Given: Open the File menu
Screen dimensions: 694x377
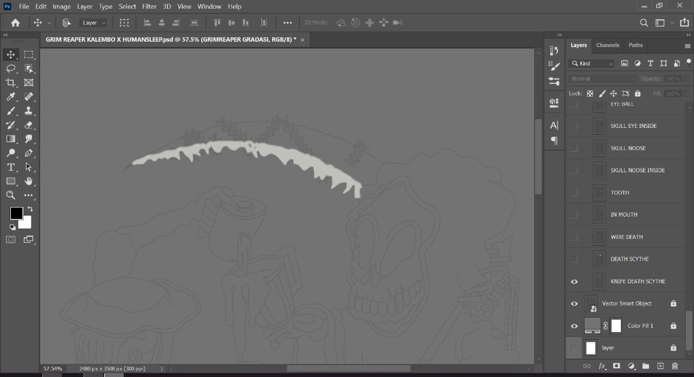Looking at the screenshot, I should pos(24,6).
